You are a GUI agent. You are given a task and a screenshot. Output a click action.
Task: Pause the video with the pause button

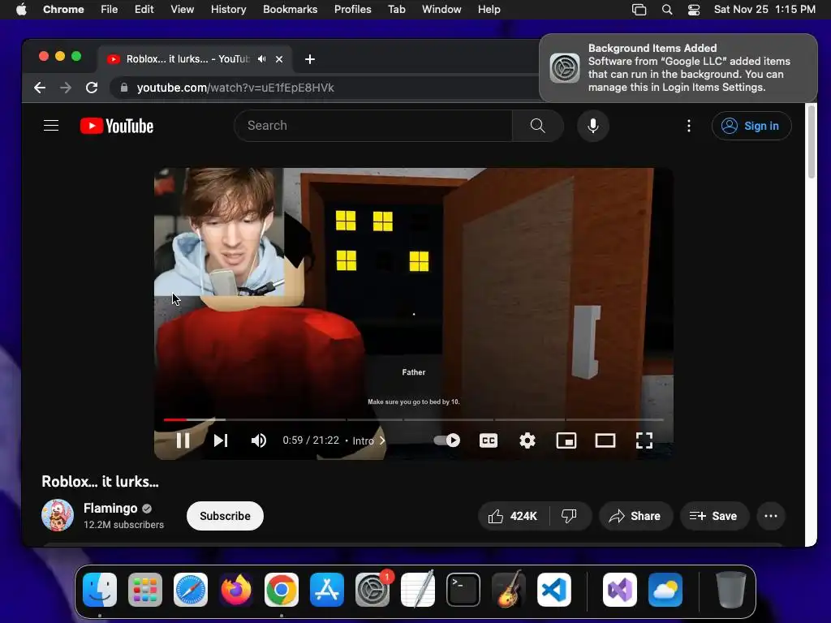click(x=183, y=440)
